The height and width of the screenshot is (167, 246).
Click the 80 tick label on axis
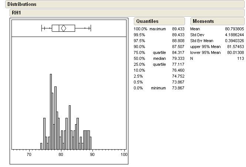pos(61,154)
